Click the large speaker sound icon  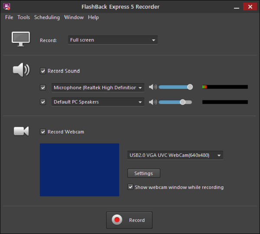21,70
